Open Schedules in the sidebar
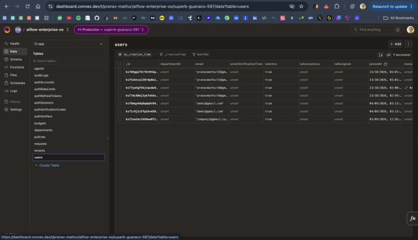418x240 pixels. coord(15,83)
